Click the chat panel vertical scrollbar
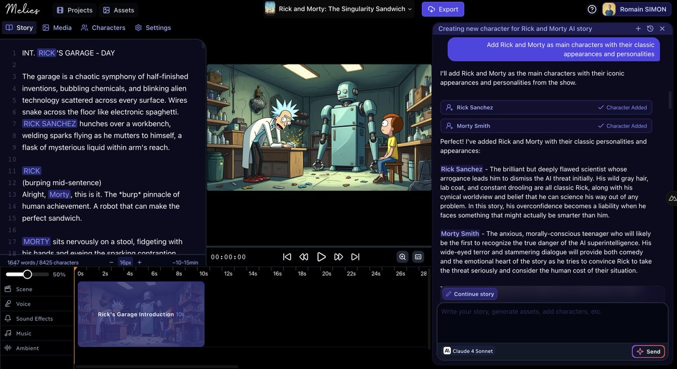This screenshot has height=369, width=677. pos(670,102)
